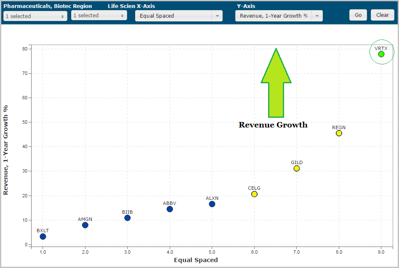
Task: Select the BIIB blue data point
Action: pos(128,218)
